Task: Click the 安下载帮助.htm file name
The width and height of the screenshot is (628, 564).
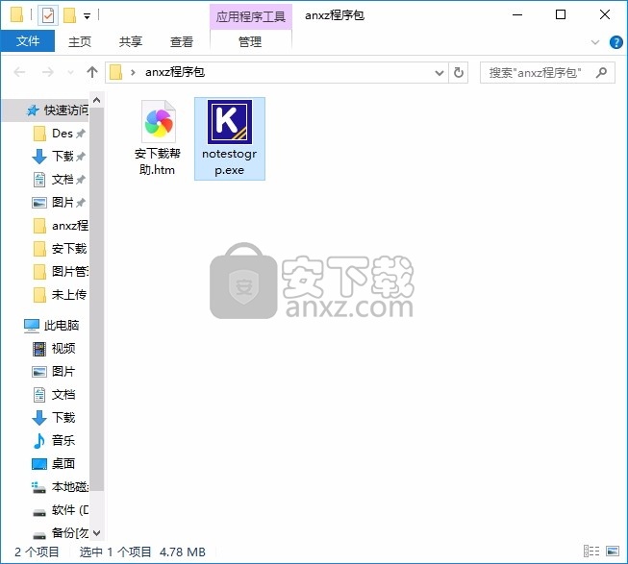Action: pos(158,161)
